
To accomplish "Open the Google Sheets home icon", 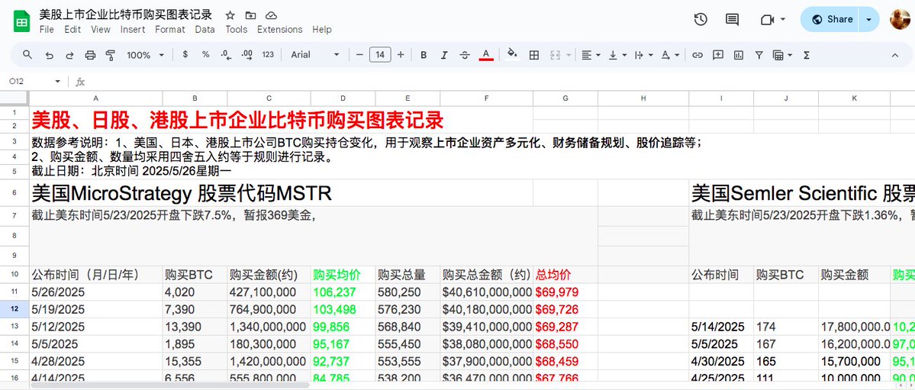I will (x=21, y=22).
